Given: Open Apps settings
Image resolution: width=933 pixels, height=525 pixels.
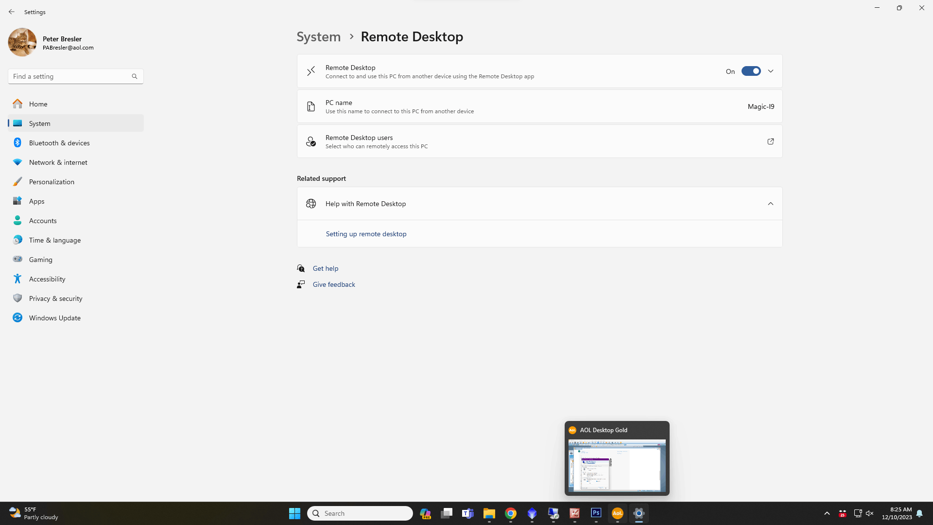Looking at the screenshot, I should pyautogui.click(x=76, y=201).
